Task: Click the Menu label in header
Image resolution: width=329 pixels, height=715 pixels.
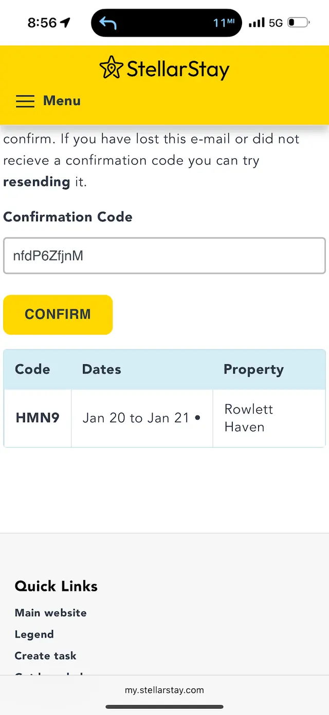Action: coord(62,101)
